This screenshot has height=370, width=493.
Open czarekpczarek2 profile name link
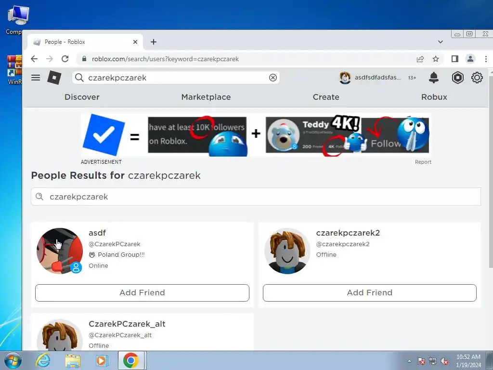click(x=348, y=233)
